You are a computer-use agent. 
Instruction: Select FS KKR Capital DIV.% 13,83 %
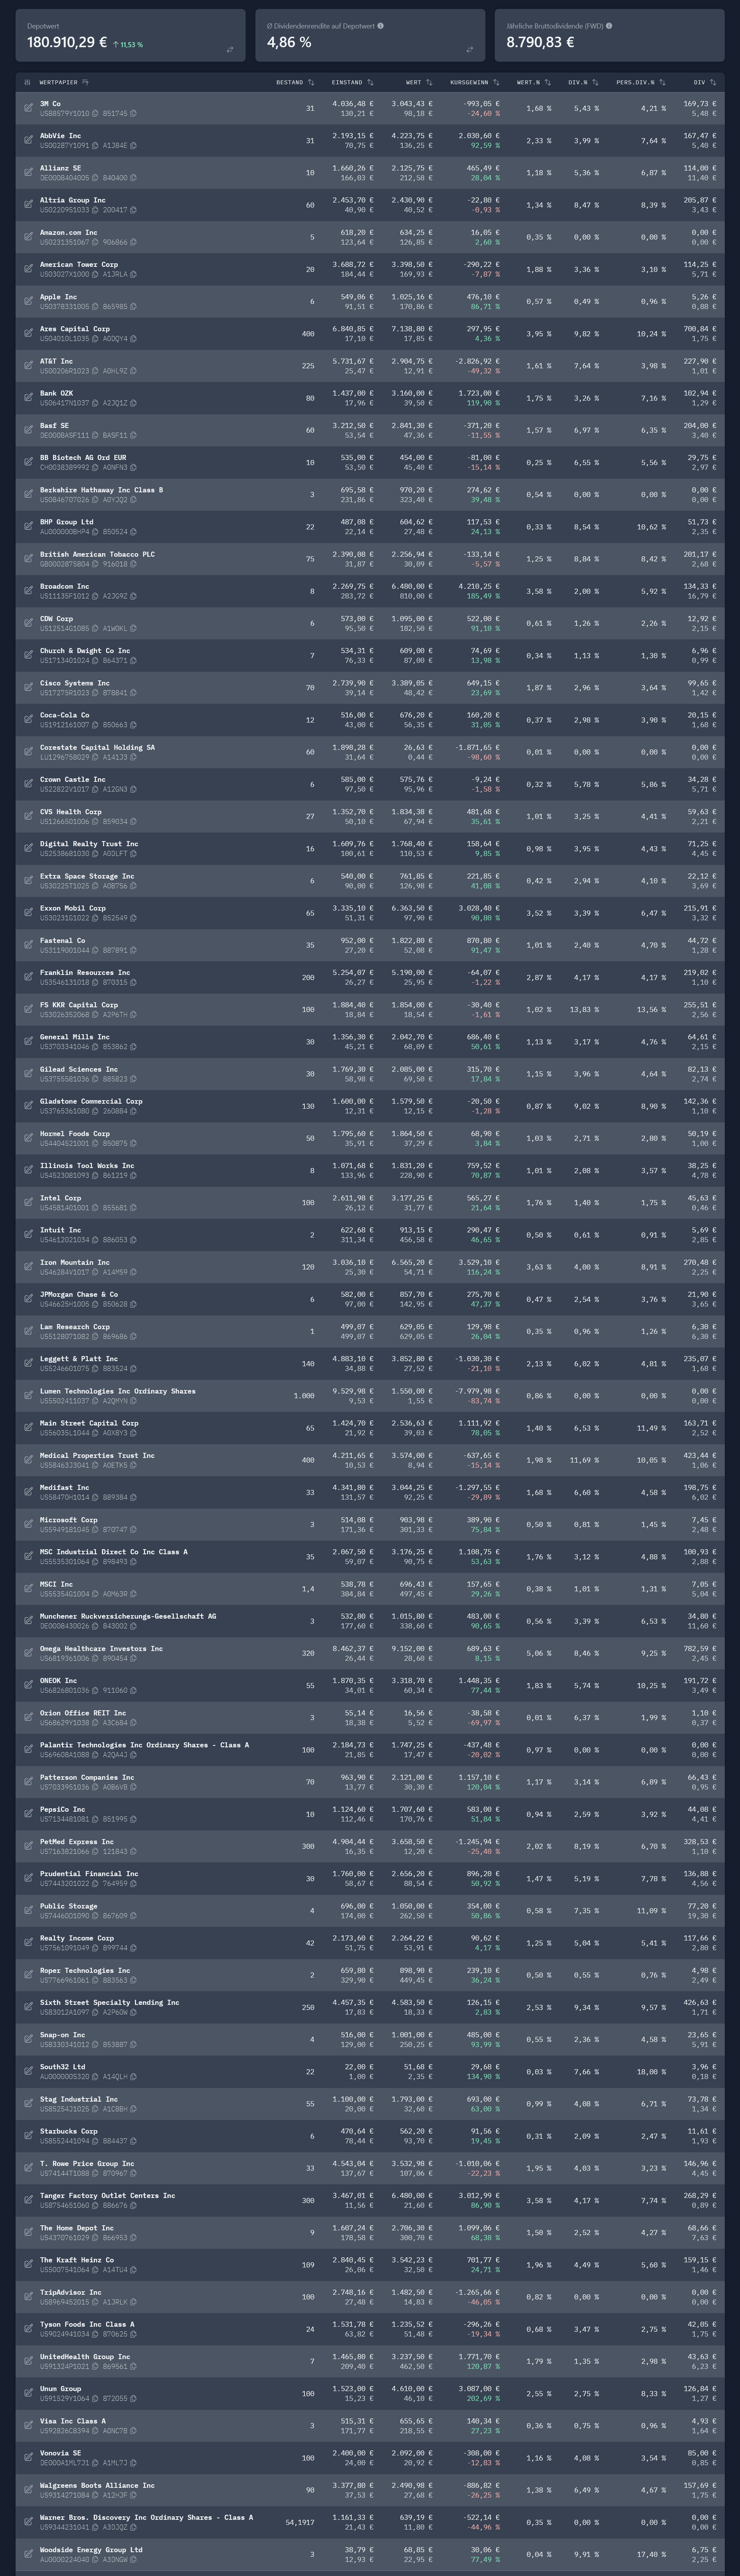tap(584, 1009)
